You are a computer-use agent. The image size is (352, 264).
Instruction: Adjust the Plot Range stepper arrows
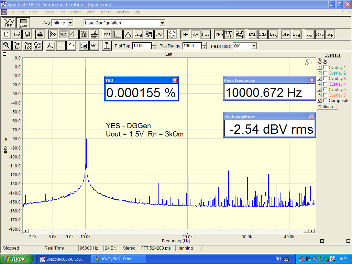204,46
